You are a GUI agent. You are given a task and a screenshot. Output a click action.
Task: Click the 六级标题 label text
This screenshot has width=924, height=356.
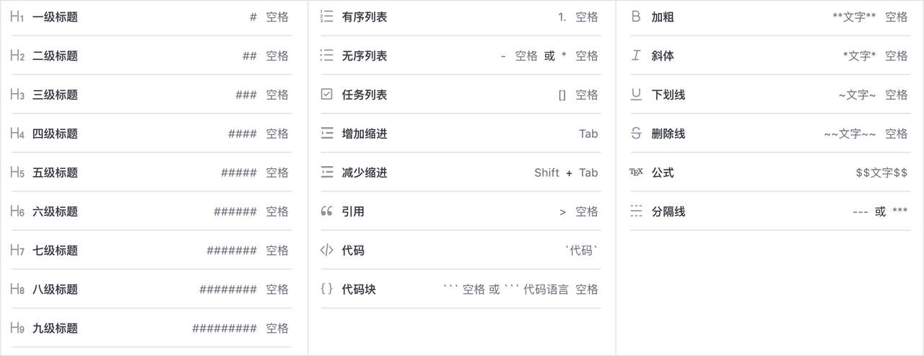point(55,212)
